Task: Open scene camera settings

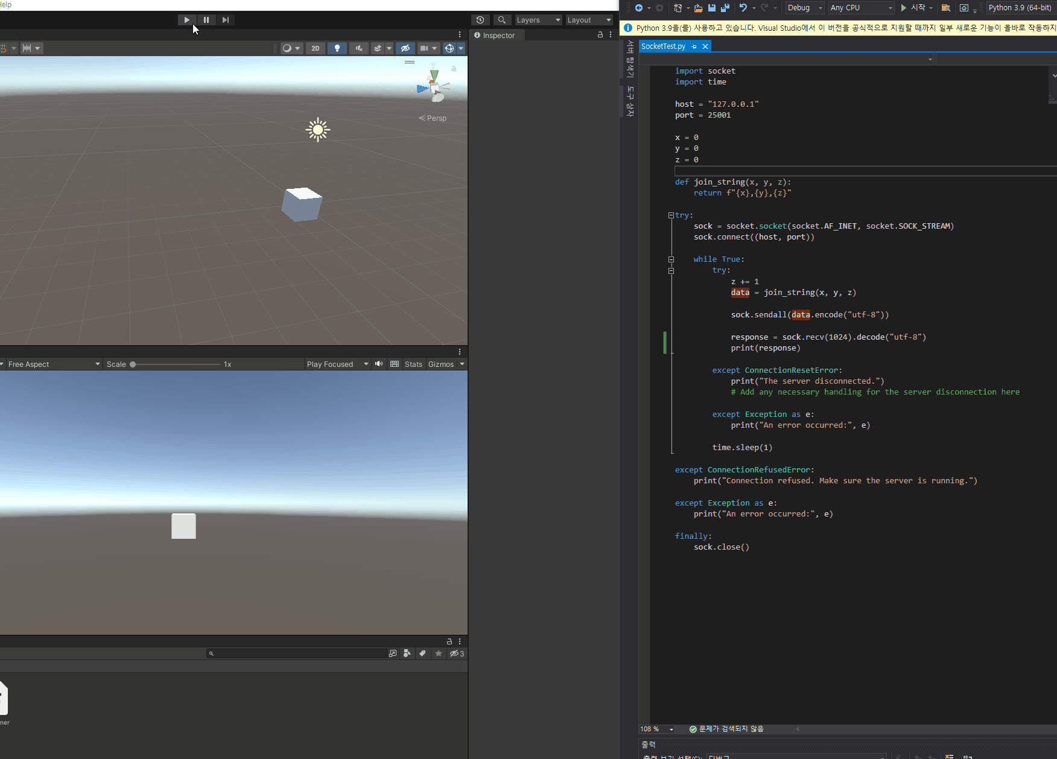Action: coord(428,48)
